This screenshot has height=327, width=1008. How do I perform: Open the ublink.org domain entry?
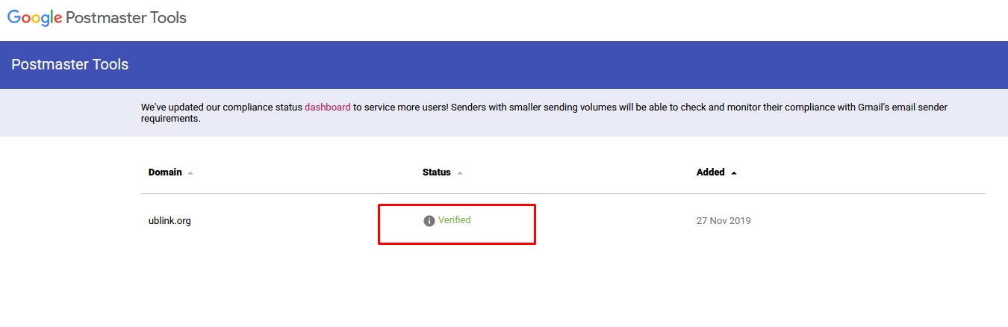coord(169,221)
